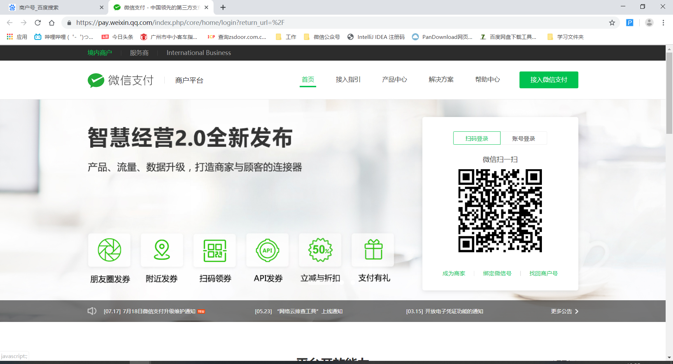Switch to the 账号登录 login tab
Viewport: 673px width, 364px height.
pyautogui.click(x=524, y=138)
